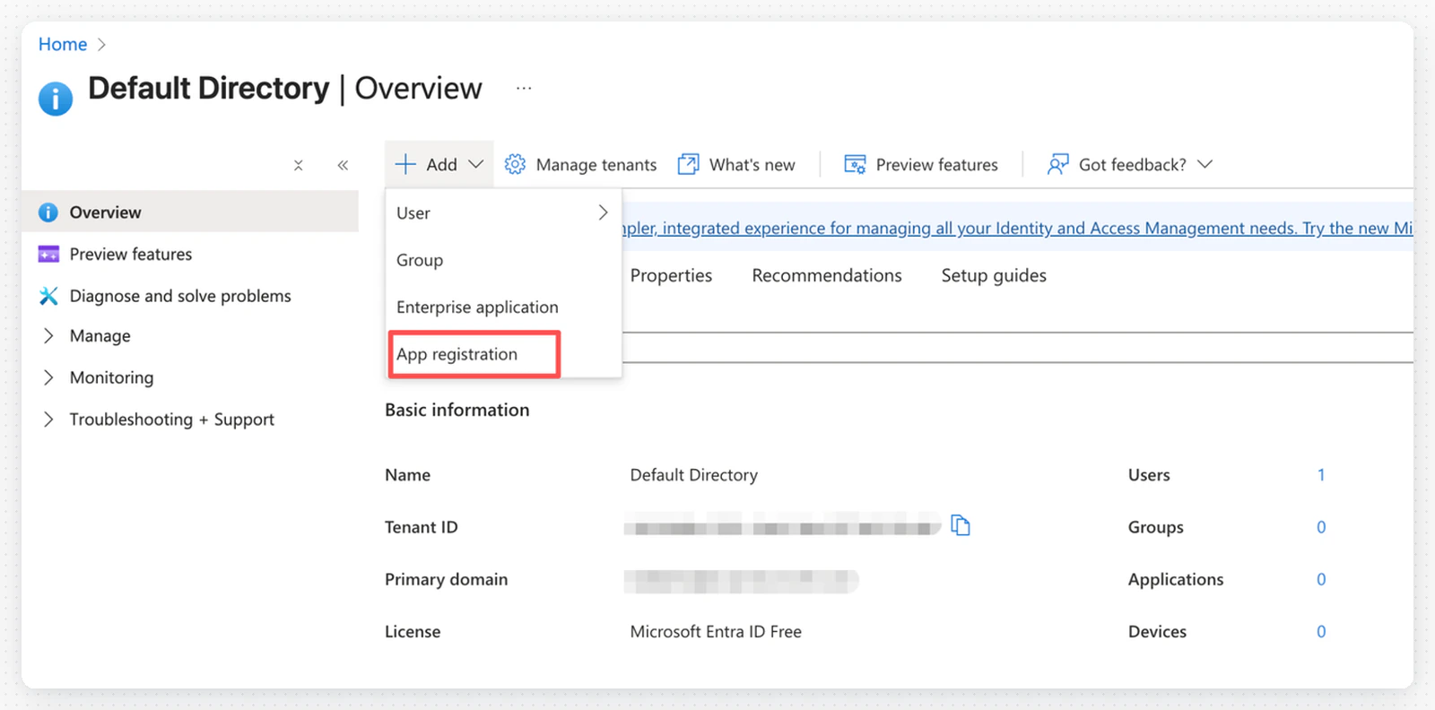This screenshot has width=1435, height=710.
Task: Click the Users label
Action: click(1149, 475)
